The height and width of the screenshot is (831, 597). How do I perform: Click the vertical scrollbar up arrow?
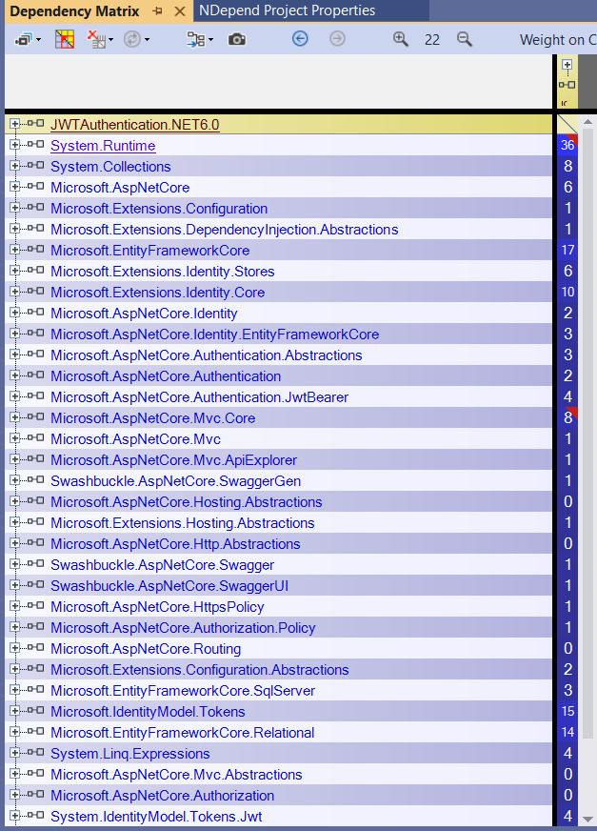point(587,122)
